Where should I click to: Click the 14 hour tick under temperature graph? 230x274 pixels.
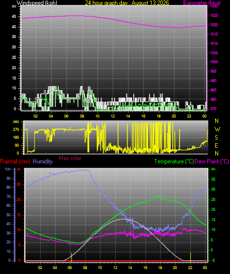click(x=130, y=268)
